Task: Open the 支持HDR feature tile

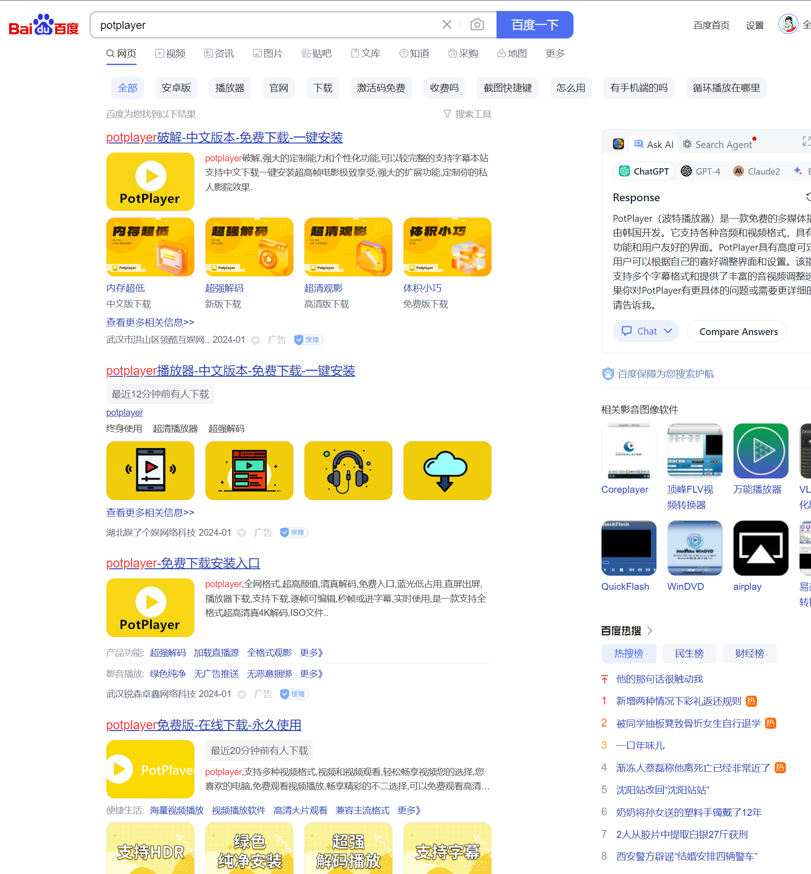Action: click(x=150, y=848)
